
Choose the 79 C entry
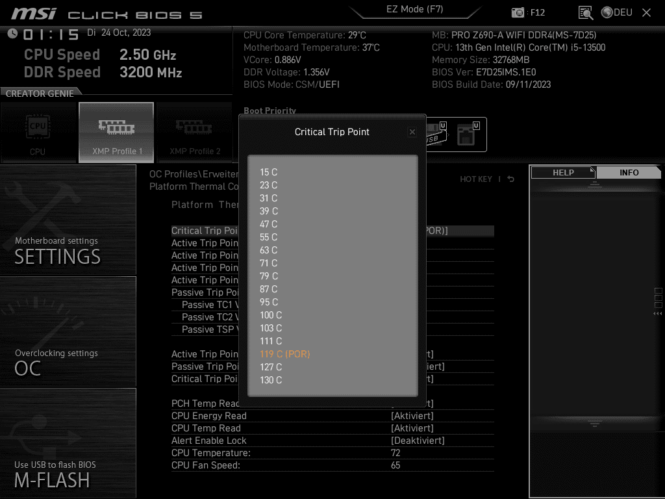point(268,276)
